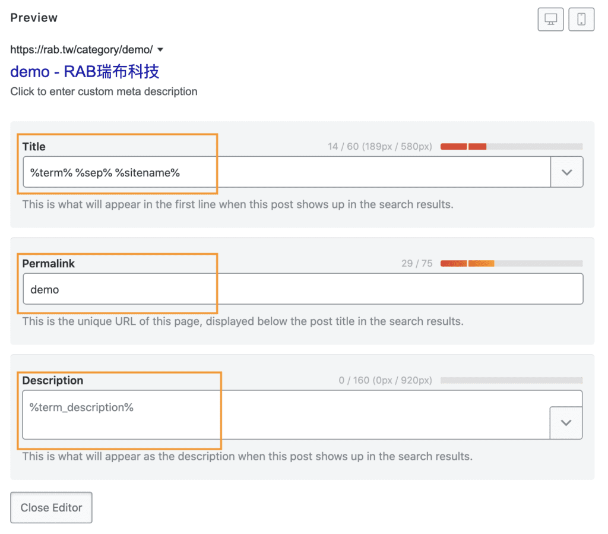
Task: Expand the Description variable suggestions dropdown
Action: pyautogui.click(x=567, y=422)
